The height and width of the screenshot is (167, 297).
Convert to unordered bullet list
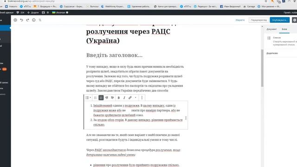(96, 98)
